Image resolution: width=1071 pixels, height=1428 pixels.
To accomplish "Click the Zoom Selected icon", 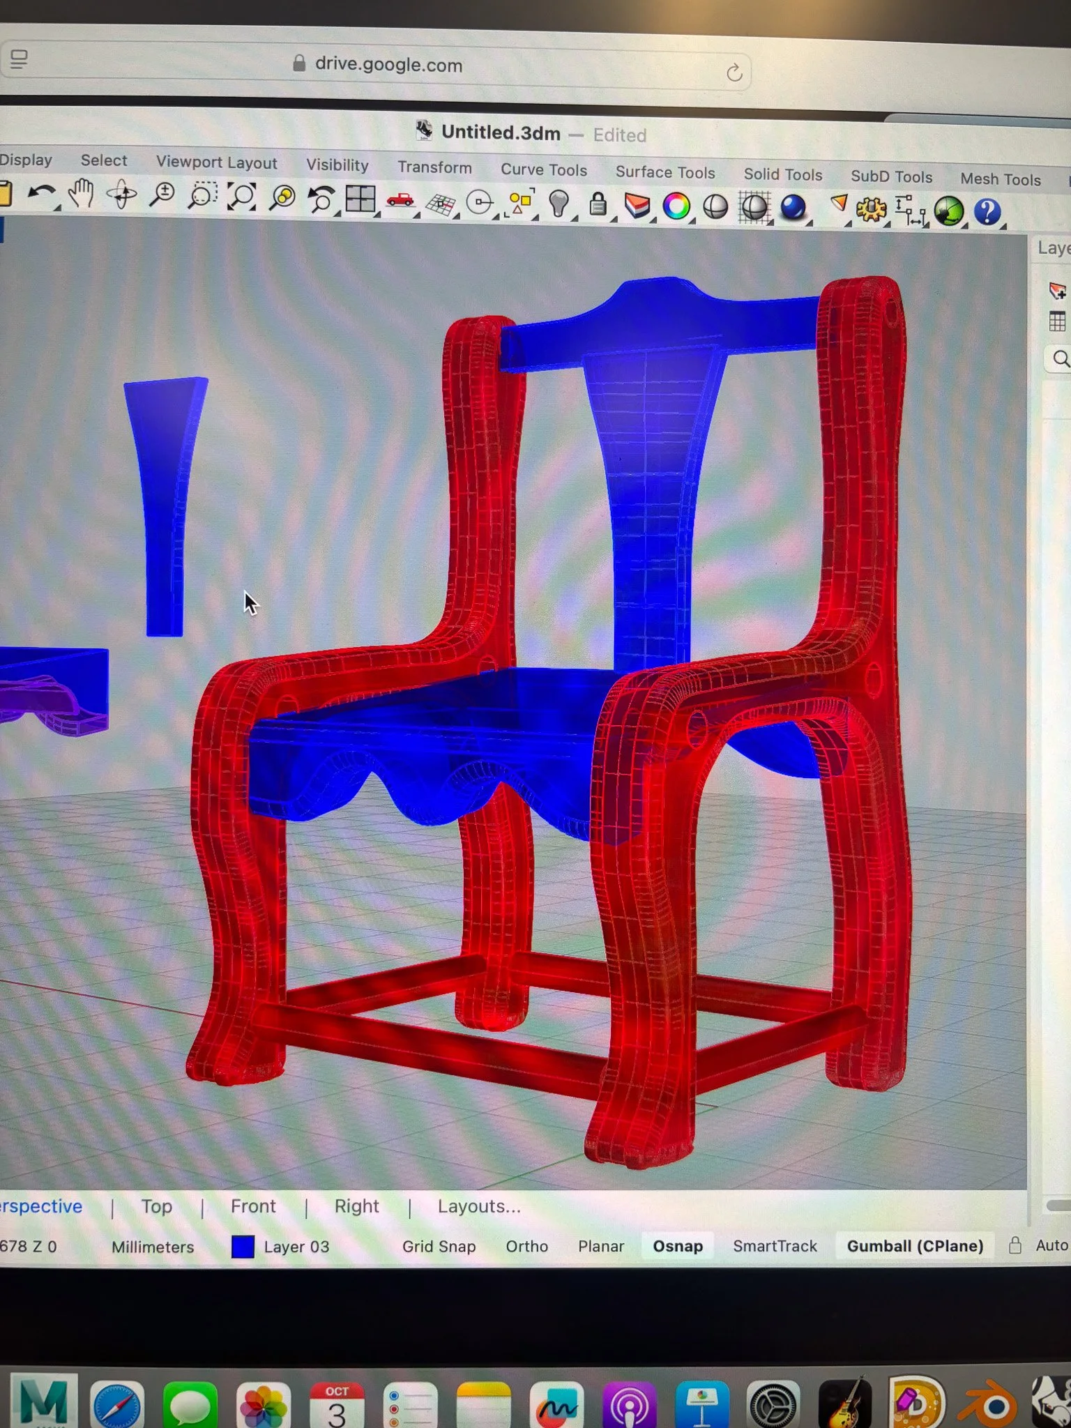I will point(282,198).
